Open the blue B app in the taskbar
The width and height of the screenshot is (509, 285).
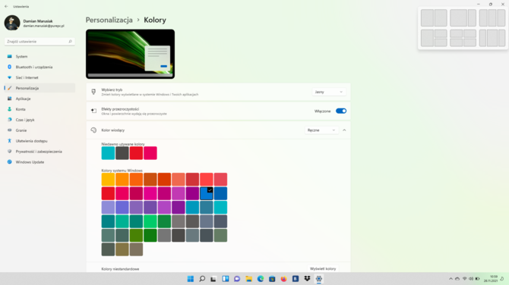[296, 279]
